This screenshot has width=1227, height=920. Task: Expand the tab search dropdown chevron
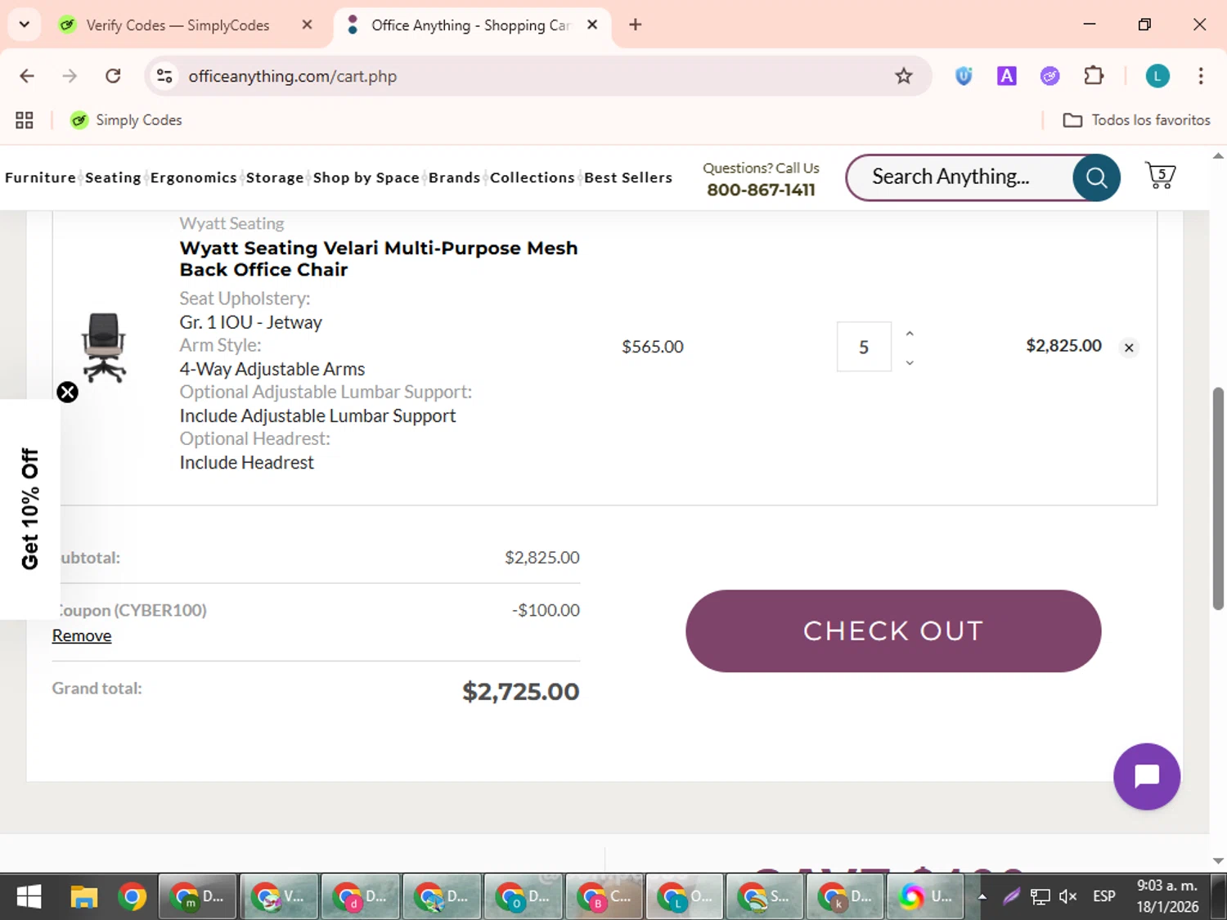(x=25, y=25)
